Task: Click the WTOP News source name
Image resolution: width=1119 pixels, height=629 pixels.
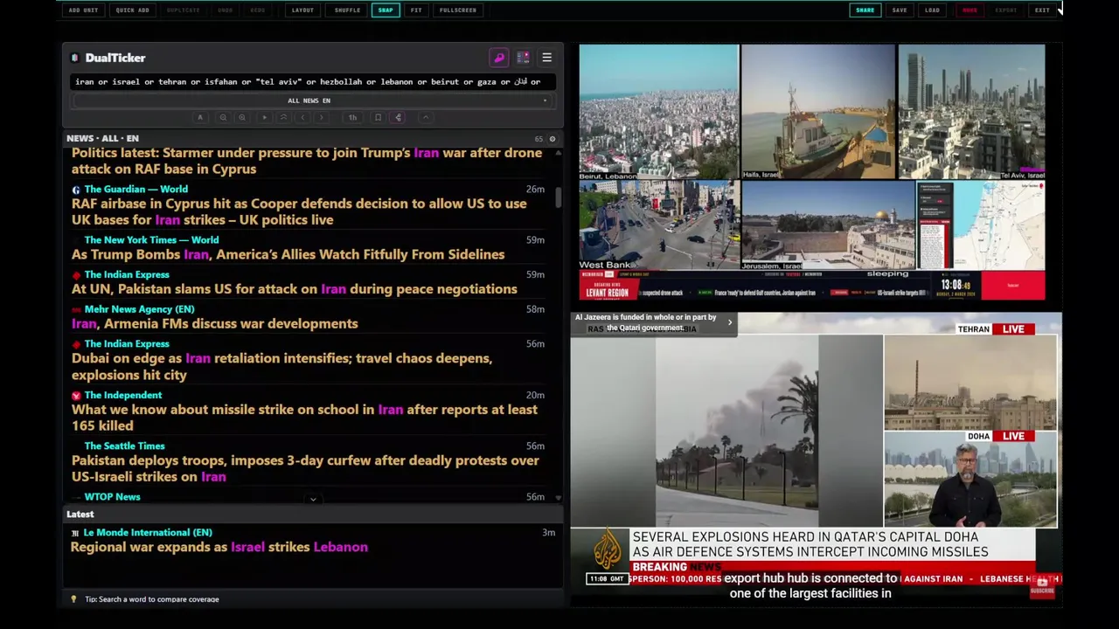Action: [x=112, y=497]
